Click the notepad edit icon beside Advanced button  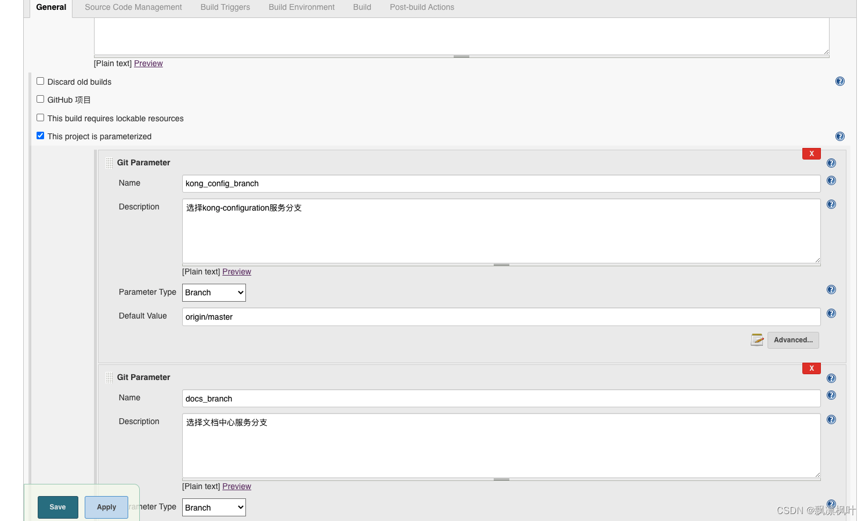coord(757,339)
